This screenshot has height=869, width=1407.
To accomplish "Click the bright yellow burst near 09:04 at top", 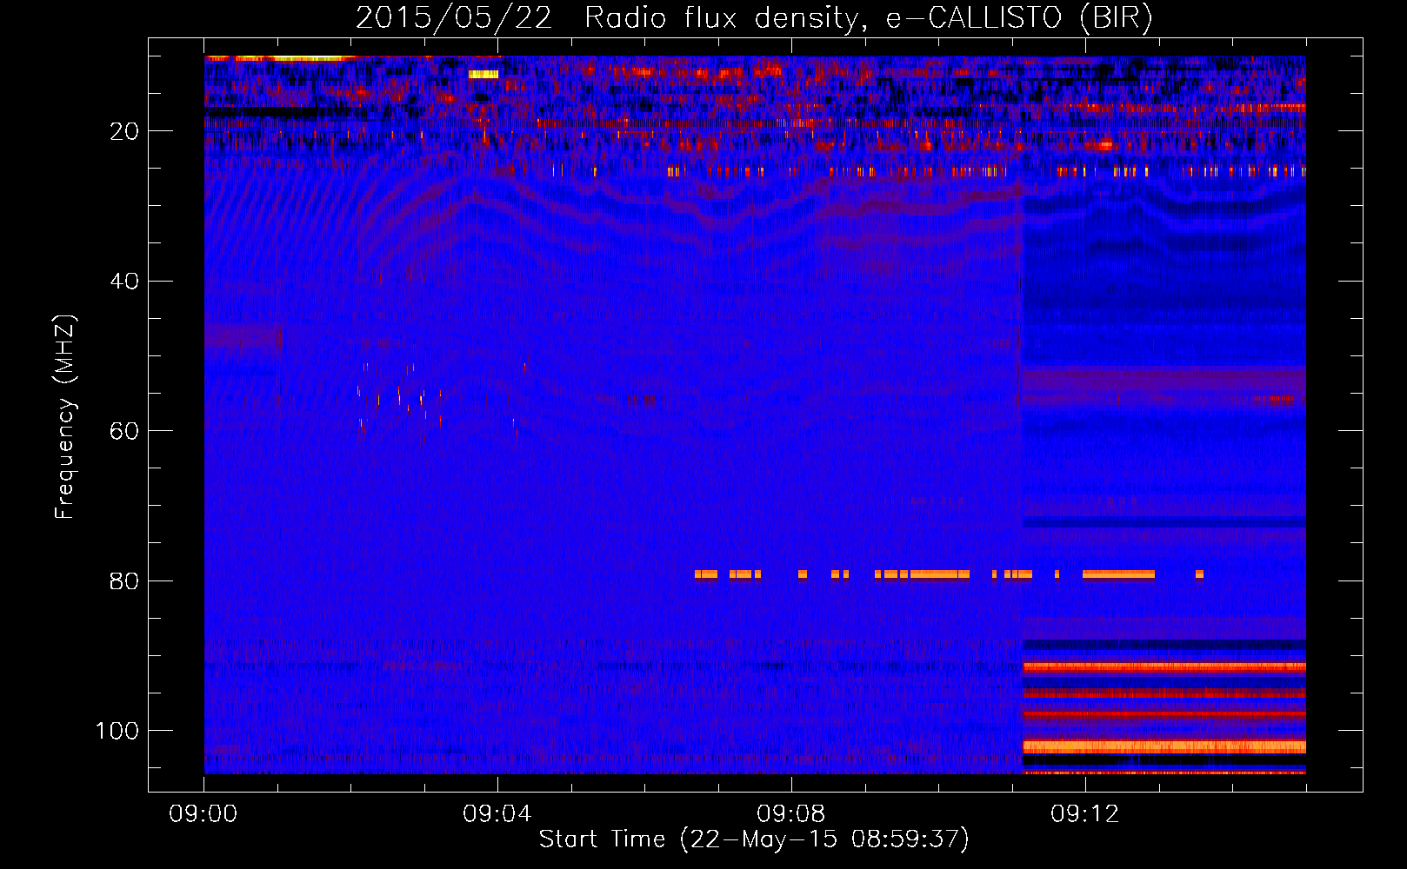I will tap(483, 75).
